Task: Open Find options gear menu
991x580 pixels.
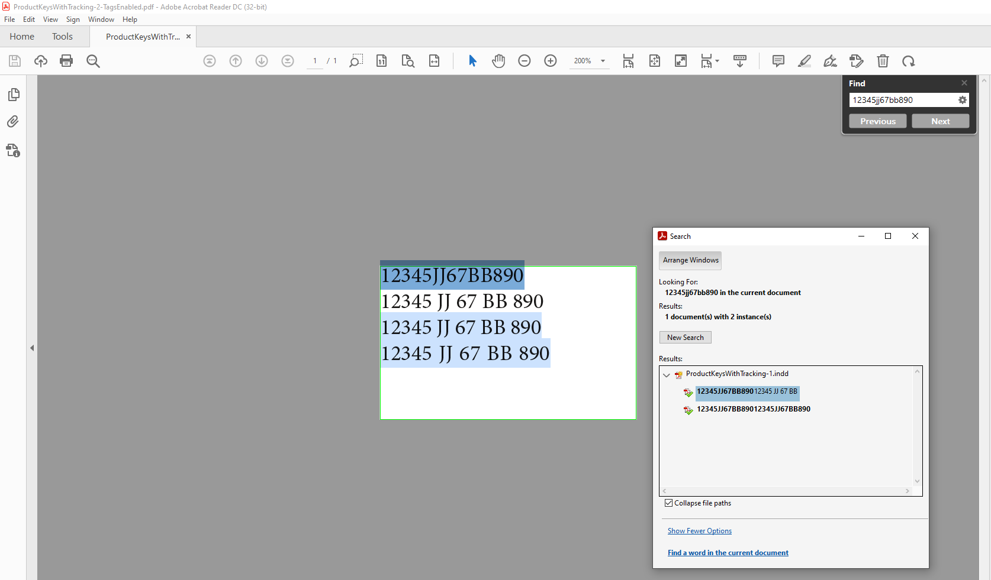Action: pos(961,100)
